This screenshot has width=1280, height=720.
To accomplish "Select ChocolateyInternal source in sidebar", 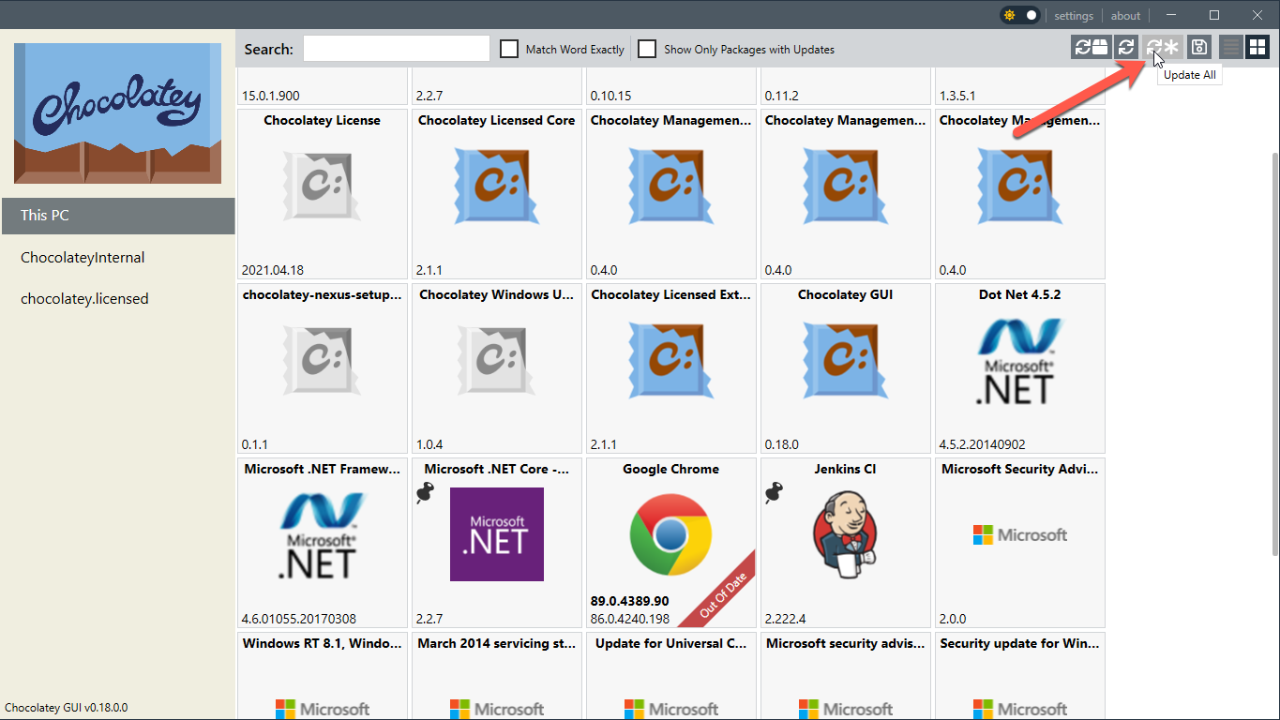I will [x=117, y=258].
